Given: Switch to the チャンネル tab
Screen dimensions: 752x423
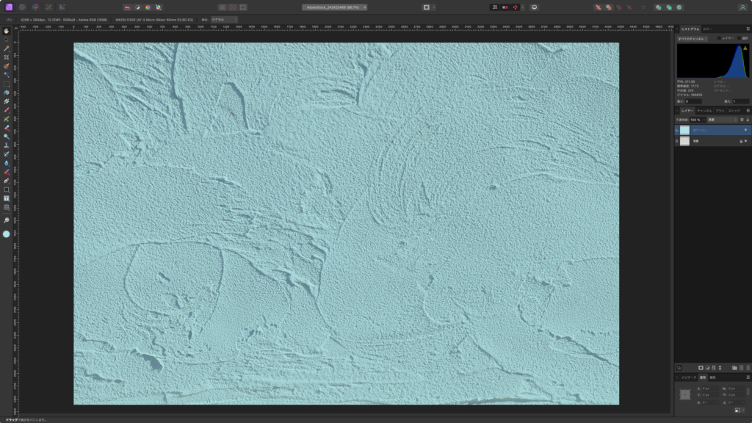Looking at the screenshot, I should (704, 110).
